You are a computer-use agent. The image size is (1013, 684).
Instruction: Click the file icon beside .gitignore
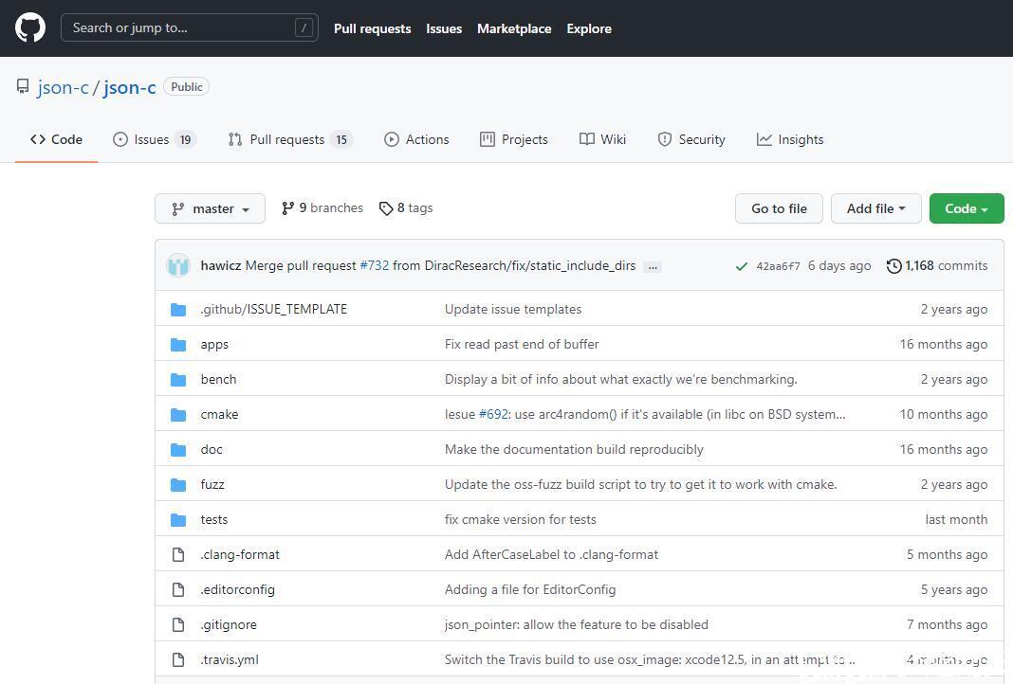tap(178, 624)
